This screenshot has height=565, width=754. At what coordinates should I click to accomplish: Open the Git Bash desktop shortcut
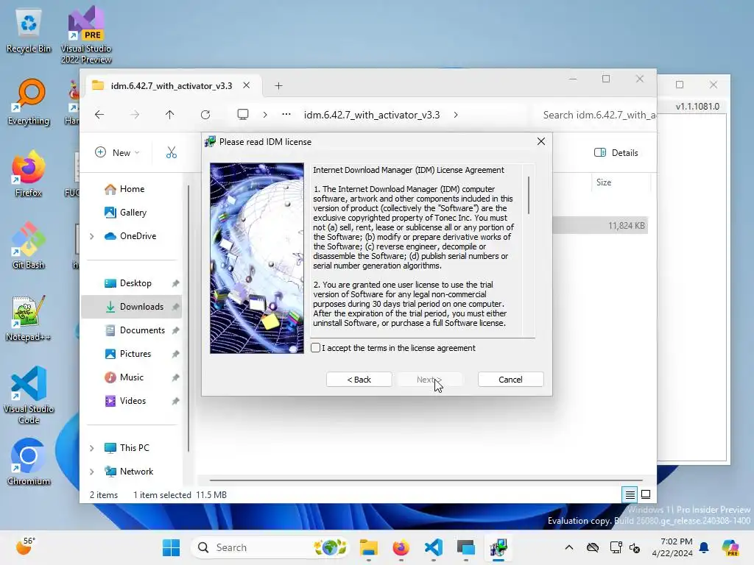(29, 246)
